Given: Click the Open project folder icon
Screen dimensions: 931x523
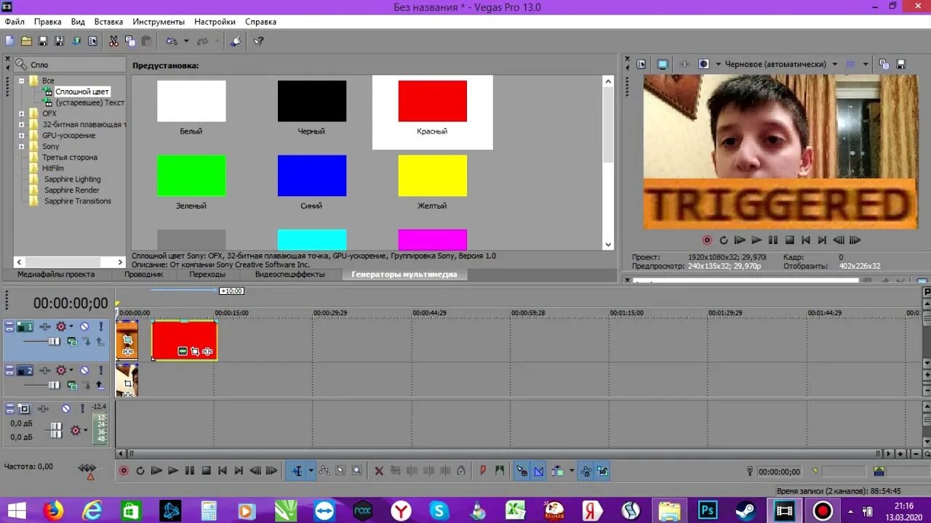Looking at the screenshot, I should (x=26, y=41).
